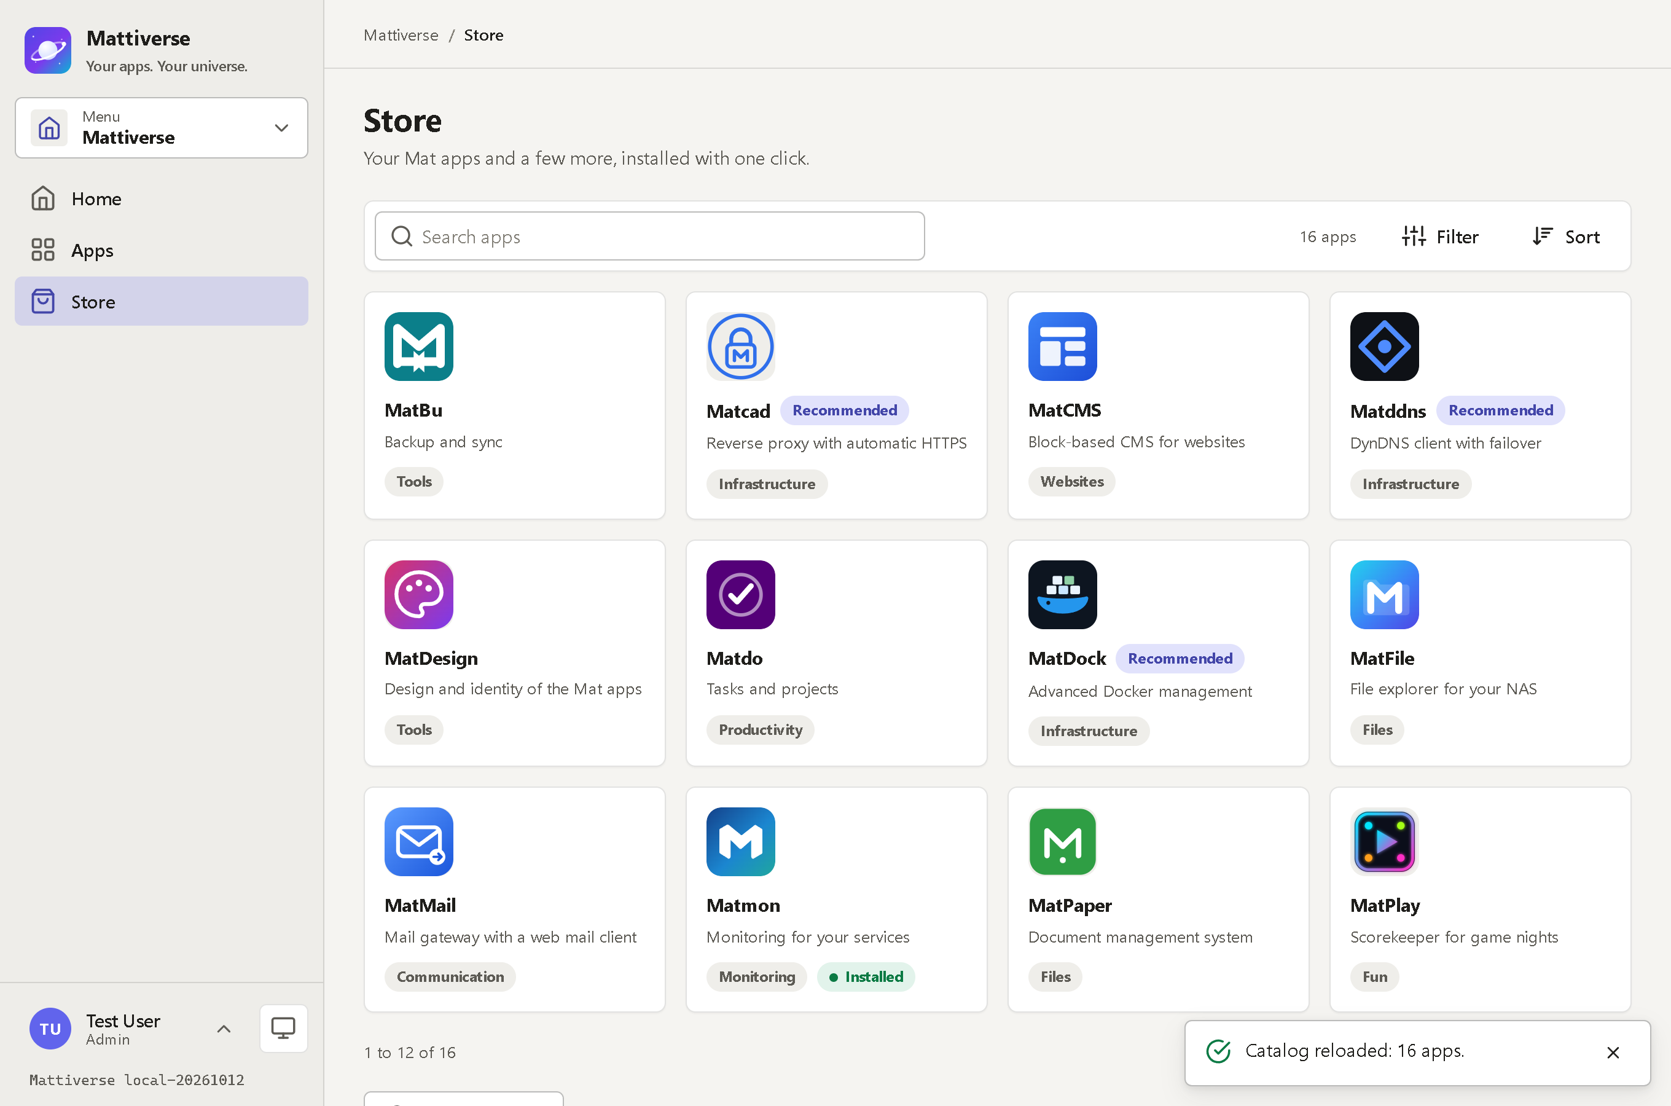Click the Files tag on MatFile
1671x1106 pixels.
coord(1377,730)
